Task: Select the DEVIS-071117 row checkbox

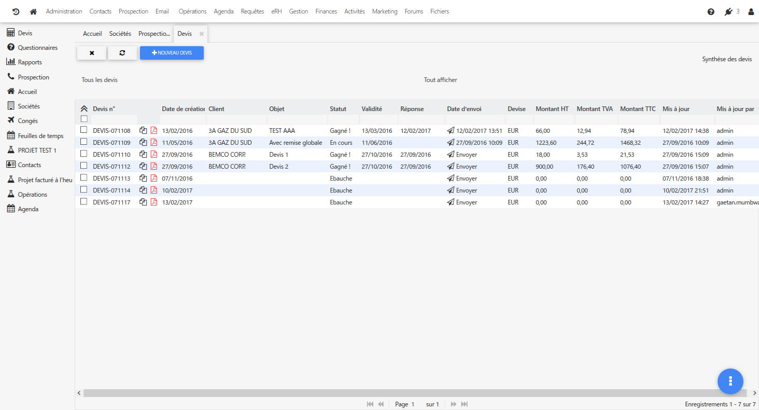Action: click(x=83, y=201)
